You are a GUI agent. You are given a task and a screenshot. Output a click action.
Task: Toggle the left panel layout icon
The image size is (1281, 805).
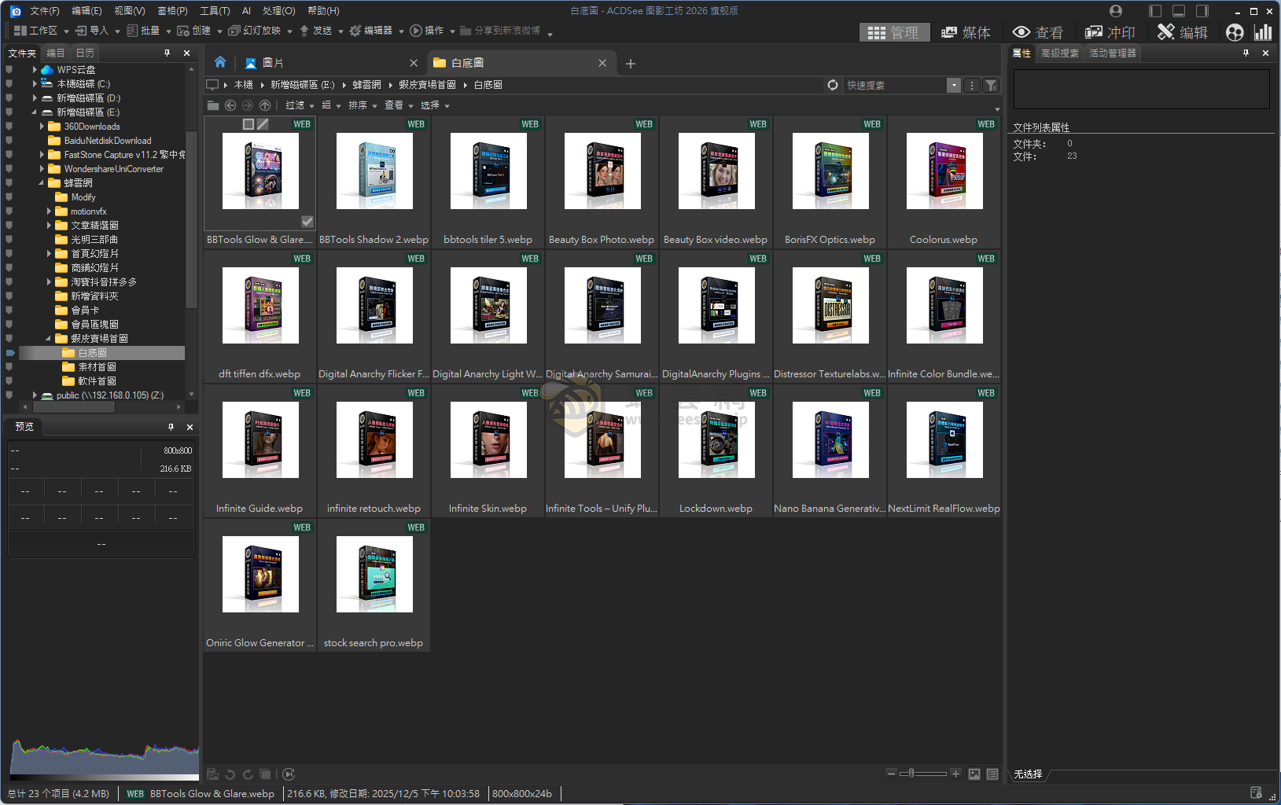point(1155,11)
